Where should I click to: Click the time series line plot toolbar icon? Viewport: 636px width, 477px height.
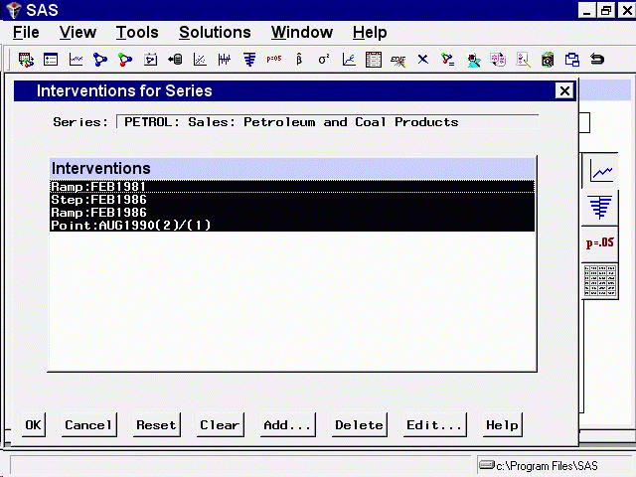point(76,60)
